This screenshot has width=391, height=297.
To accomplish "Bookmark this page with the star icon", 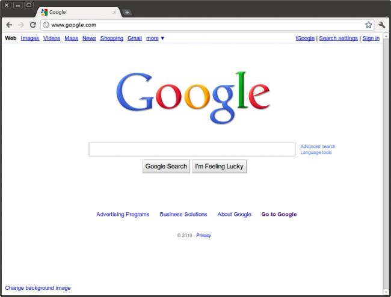I will [369, 25].
